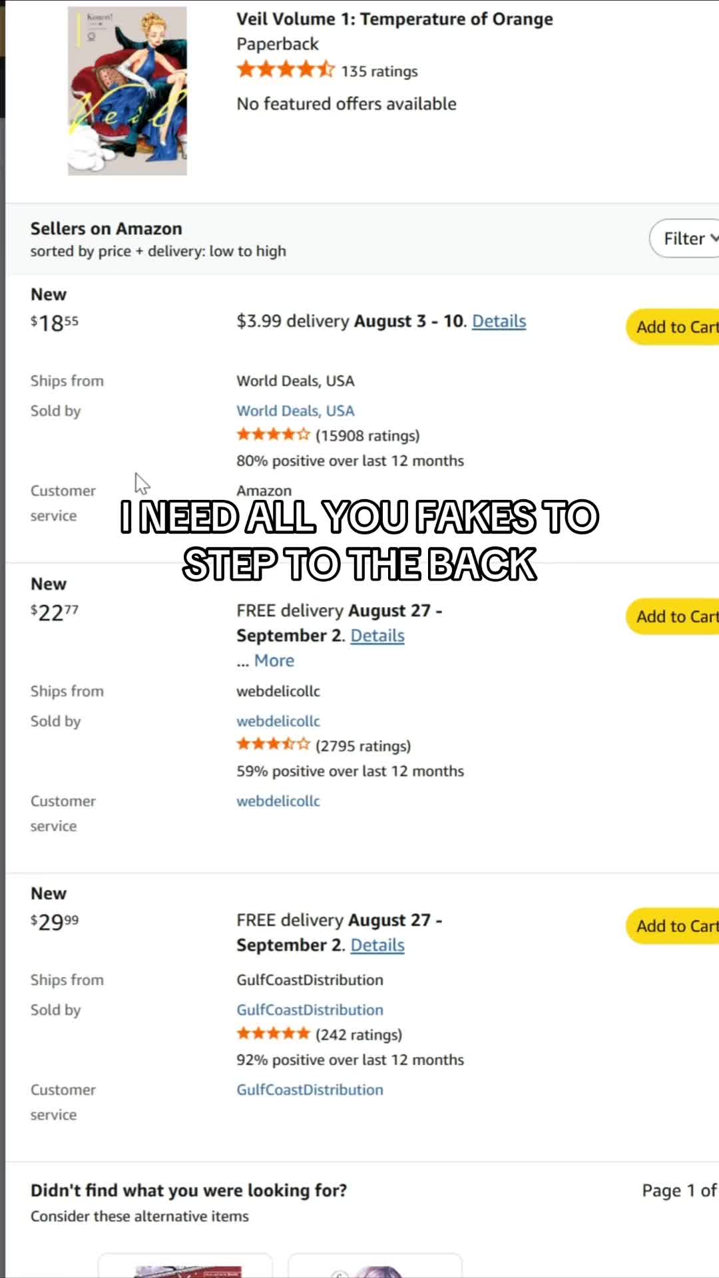Viewport: 719px width, 1278px height.
Task: Add the $22.77 offer to cart
Action: tap(674, 616)
